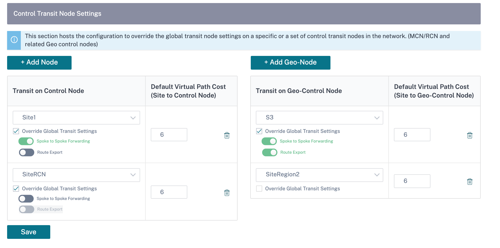Delete the SiteRegion2 geo-control node row
Screen dimensions: 500x248
click(x=470, y=181)
